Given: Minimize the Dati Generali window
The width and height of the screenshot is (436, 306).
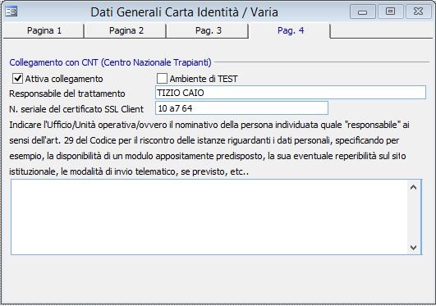Looking at the screenshot, I should pos(362,11).
